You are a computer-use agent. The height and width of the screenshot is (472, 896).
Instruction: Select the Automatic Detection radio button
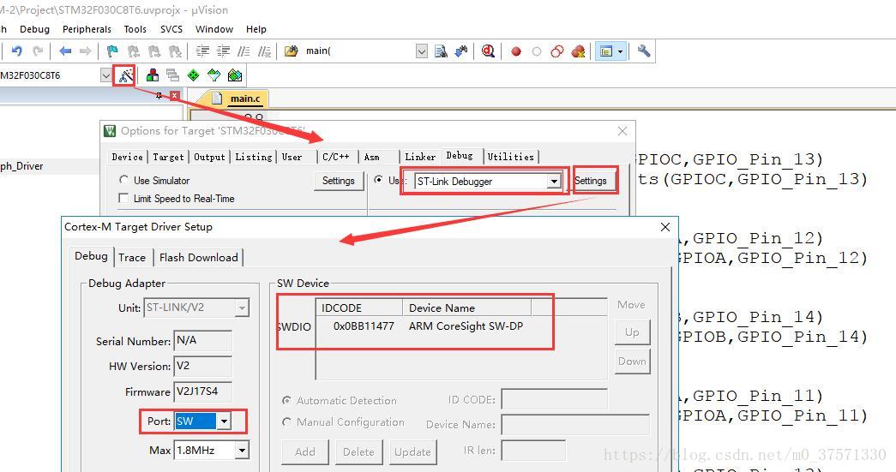pyautogui.click(x=287, y=401)
